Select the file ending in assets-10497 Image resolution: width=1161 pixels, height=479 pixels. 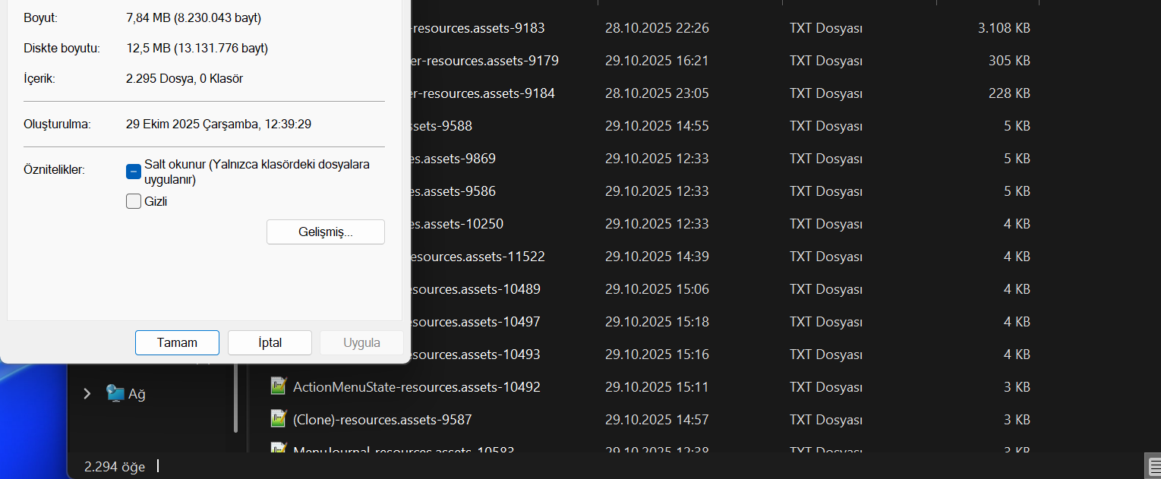click(x=476, y=322)
